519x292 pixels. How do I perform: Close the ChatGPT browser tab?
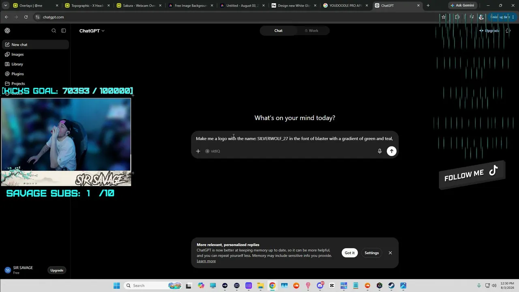[418, 6]
